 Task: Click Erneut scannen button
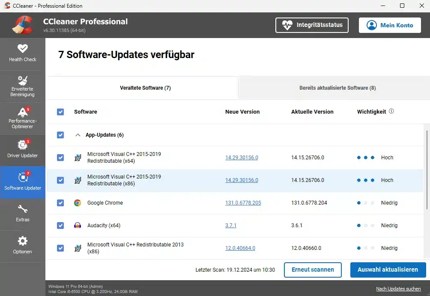[x=313, y=270]
